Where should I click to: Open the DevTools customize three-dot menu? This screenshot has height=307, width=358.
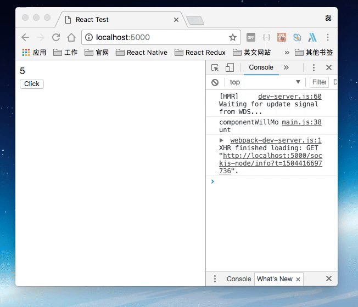314,67
